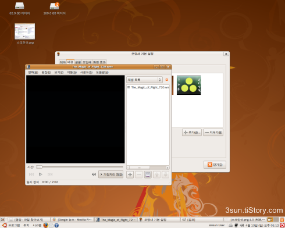
Task: Click the red power quit button
Action: point(282,225)
